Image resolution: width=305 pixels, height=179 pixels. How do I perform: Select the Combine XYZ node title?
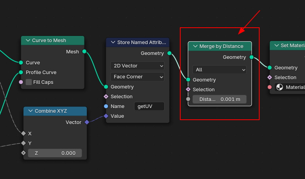[51, 111]
